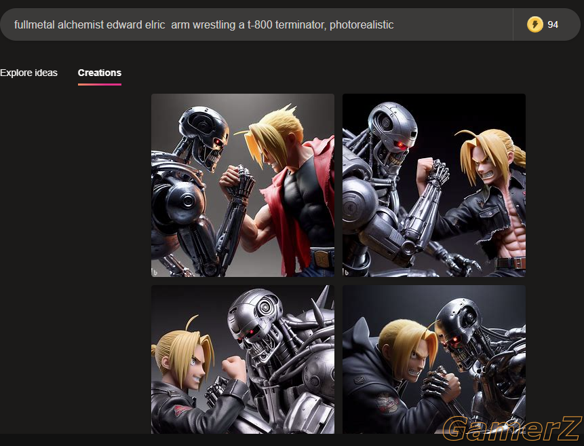The image size is (584, 446).
Task: Open the image of Edward in red vest
Action: pos(243,185)
